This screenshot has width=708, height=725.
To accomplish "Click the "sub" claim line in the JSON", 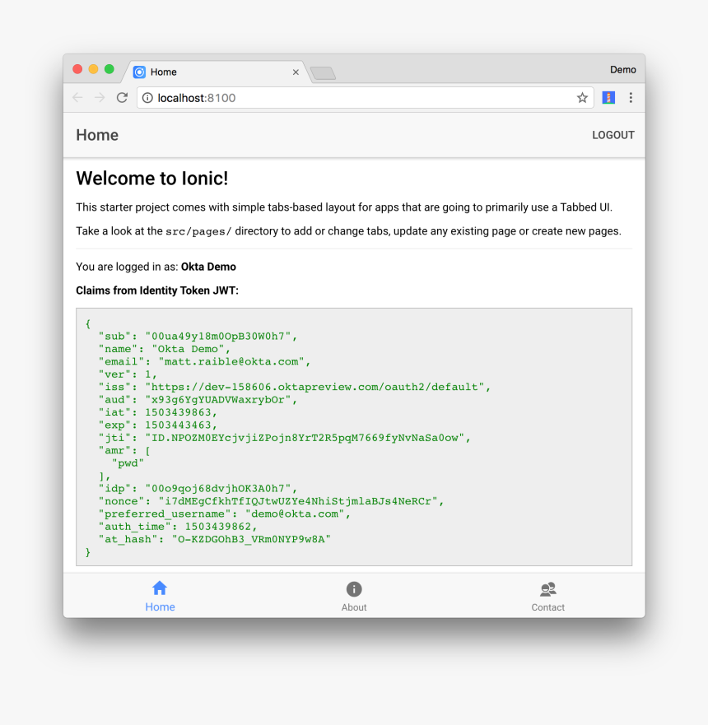I will pyautogui.click(x=198, y=336).
